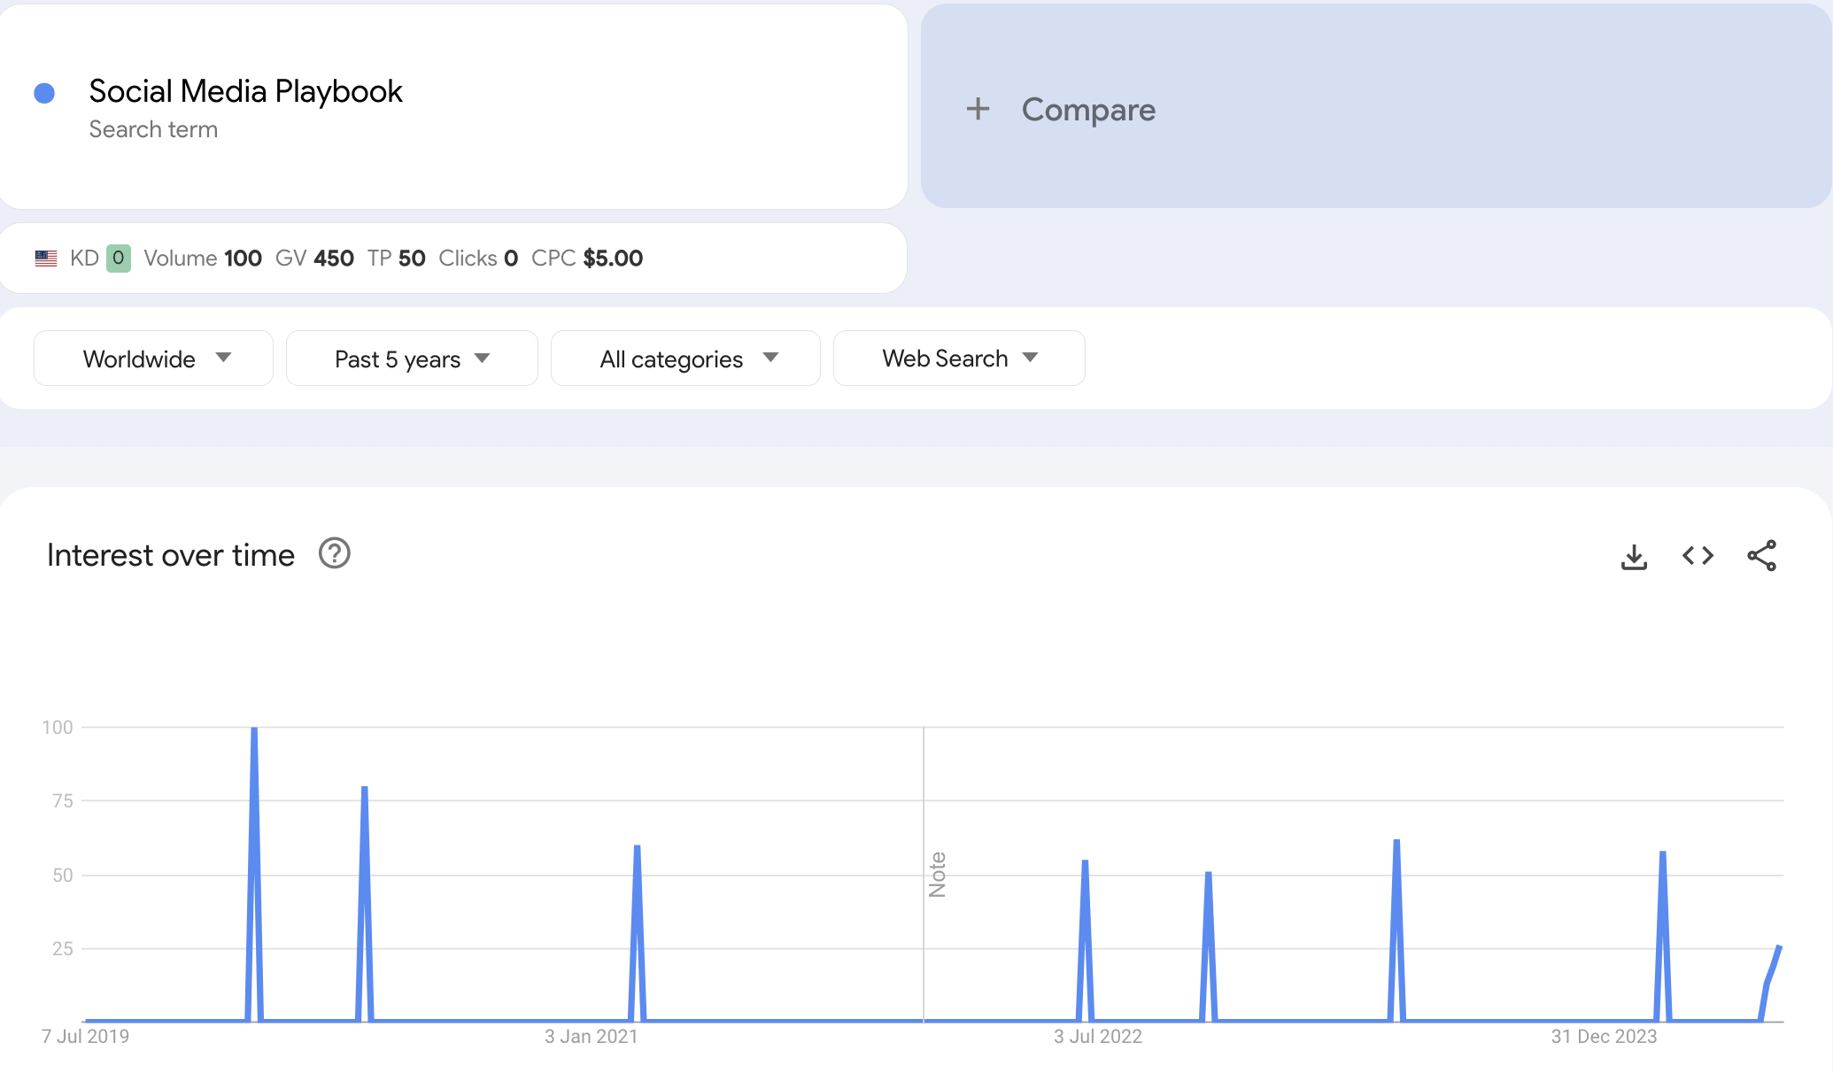
Task: Click the blue dot beside Social Media Playbook
Action: tap(44, 93)
